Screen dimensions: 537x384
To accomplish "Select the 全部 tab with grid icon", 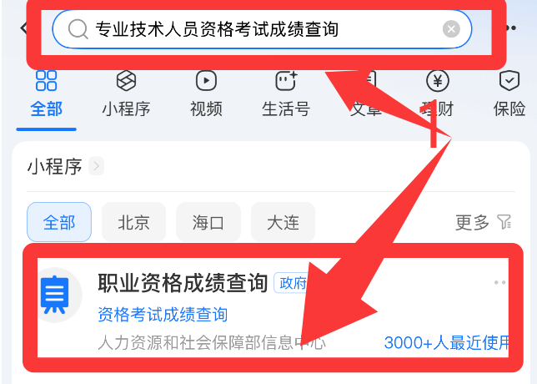I will coord(46,93).
